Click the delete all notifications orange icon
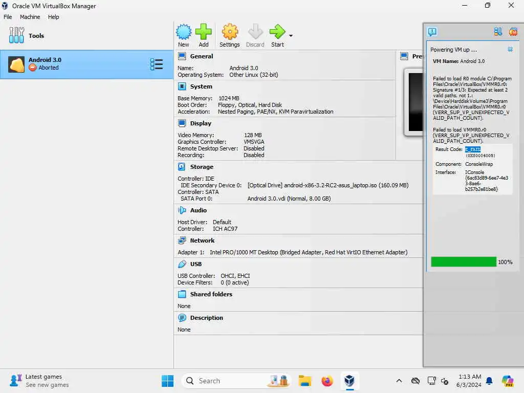Image resolution: width=524 pixels, height=393 pixels. [x=513, y=32]
